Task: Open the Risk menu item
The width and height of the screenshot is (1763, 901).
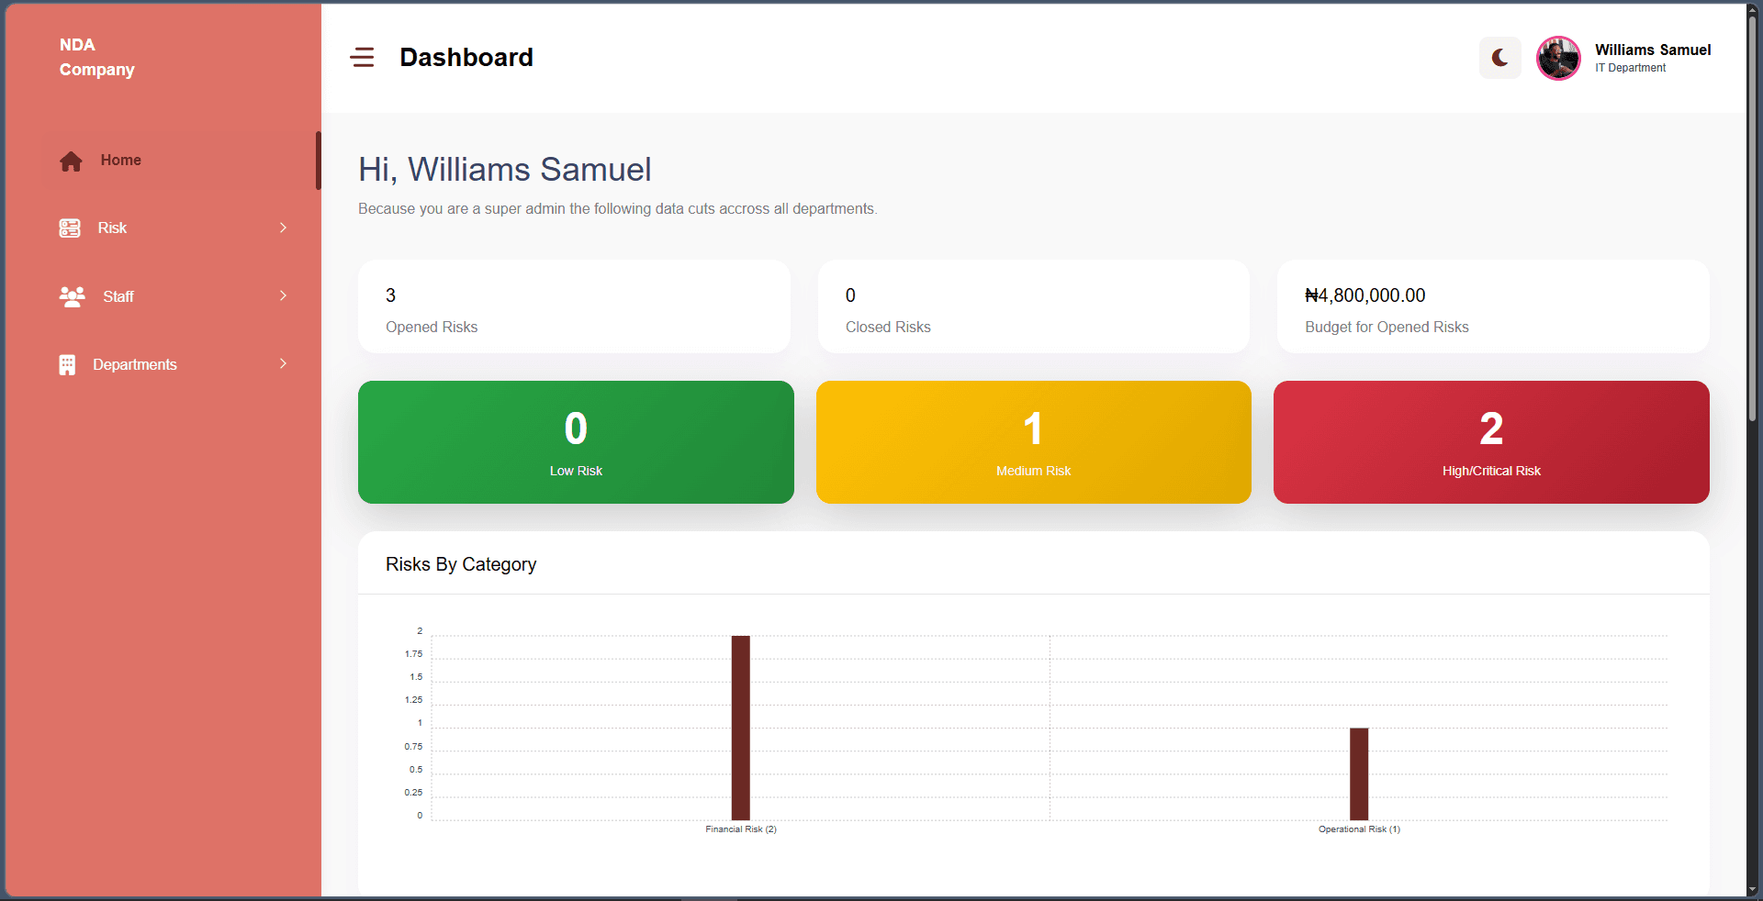Action: point(174,228)
